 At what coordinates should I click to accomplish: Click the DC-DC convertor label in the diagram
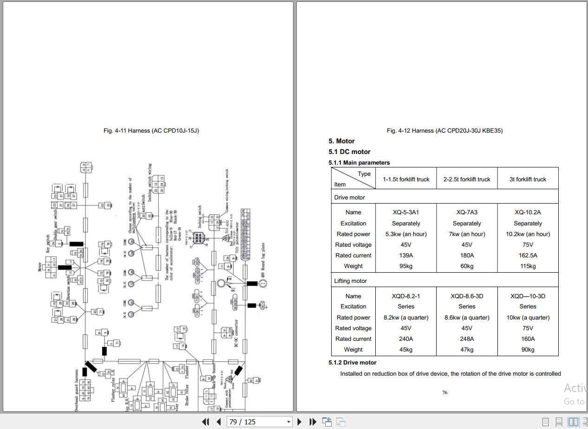coord(236,333)
